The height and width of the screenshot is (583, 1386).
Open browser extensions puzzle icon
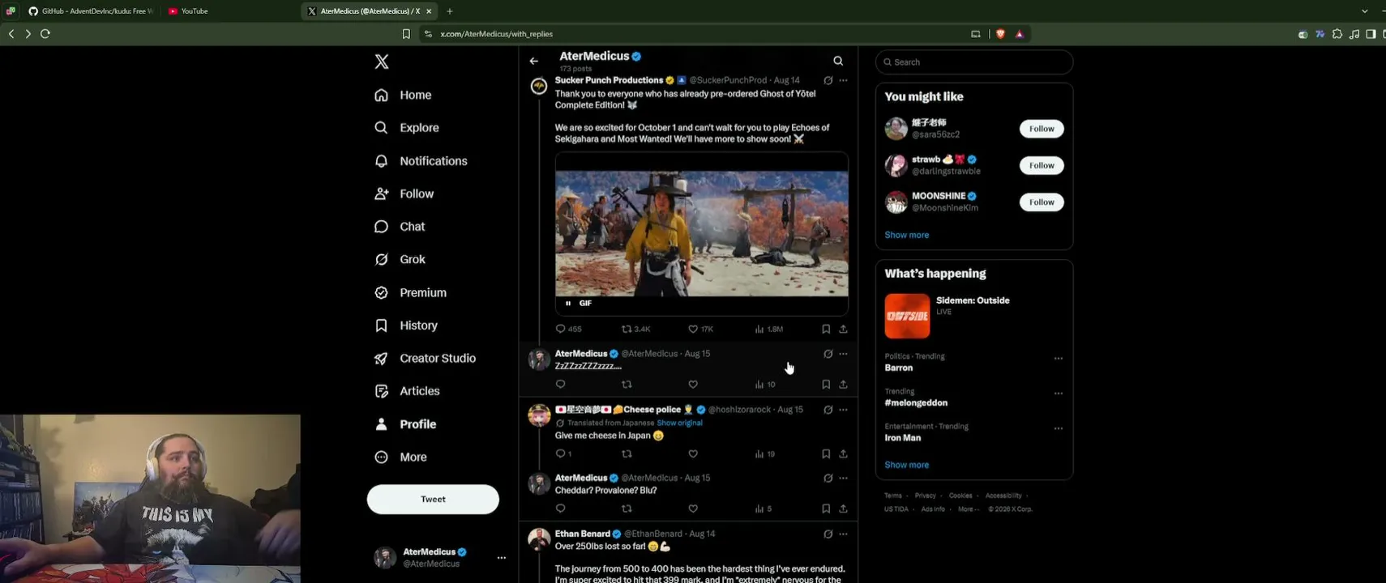tap(1337, 34)
